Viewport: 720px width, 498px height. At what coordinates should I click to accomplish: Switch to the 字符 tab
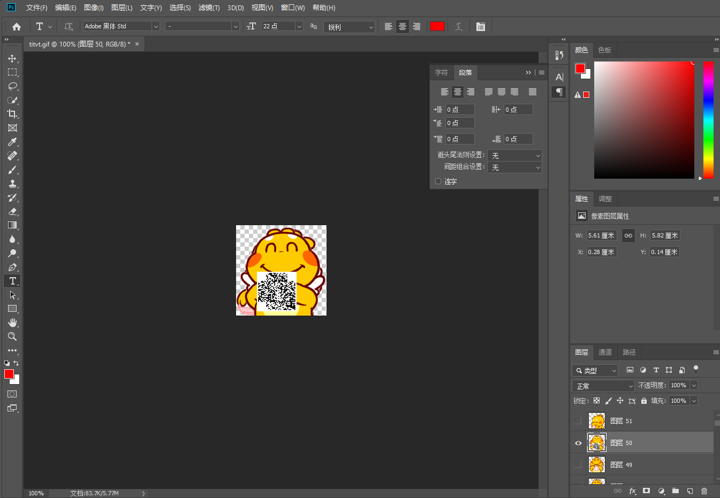441,72
